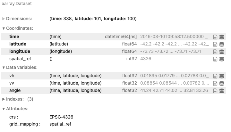The width and height of the screenshot is (231, 132).
Task: Open data repr icon for angle variable
Action: coord(222,91)
